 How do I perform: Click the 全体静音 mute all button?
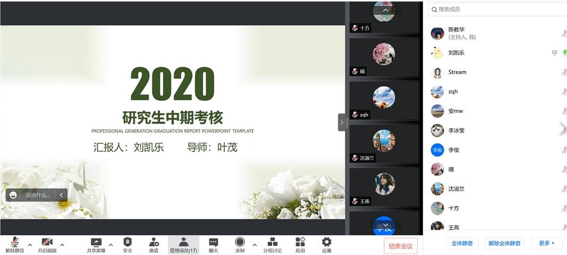(462, 243)
